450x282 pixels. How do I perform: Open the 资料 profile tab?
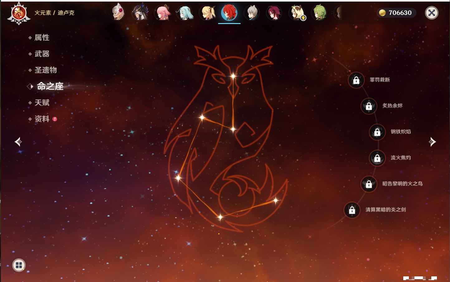pos(42,119)
